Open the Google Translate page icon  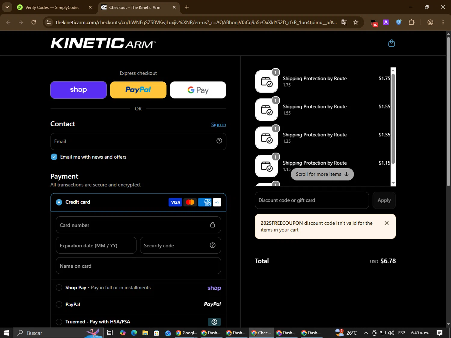click(x=344, y=22)
